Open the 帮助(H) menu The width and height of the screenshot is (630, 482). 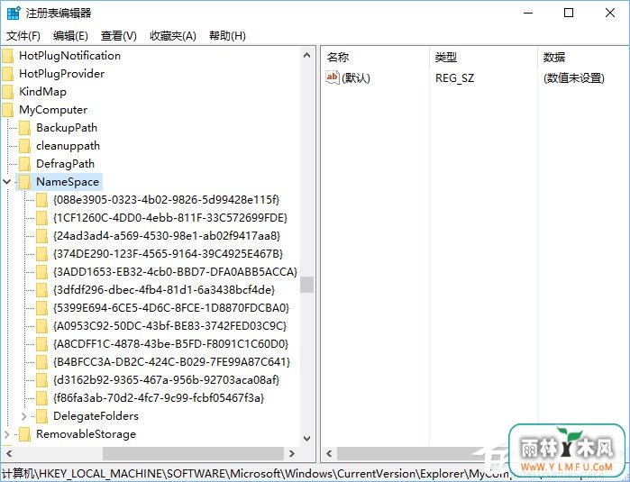coord(227,36)
